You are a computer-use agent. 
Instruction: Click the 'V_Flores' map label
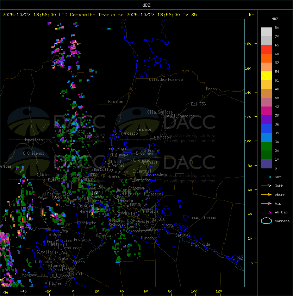pyautogui.click(x=53, y=283)
